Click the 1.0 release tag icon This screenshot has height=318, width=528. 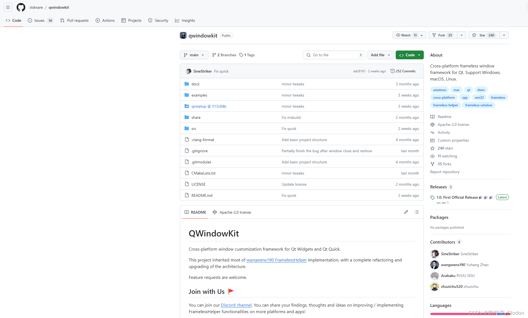(432, 198)
